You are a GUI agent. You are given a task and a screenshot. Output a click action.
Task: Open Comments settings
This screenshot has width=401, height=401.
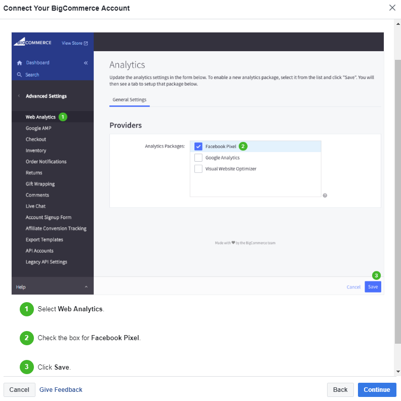click(37, 195)
